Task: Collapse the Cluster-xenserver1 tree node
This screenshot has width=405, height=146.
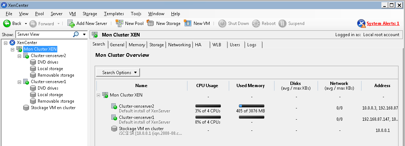Action: click(19, 82)
